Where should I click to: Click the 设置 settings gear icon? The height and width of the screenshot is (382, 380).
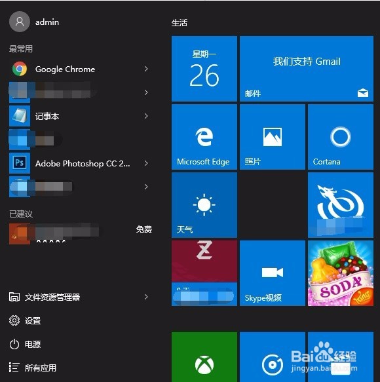pos(14,320)
